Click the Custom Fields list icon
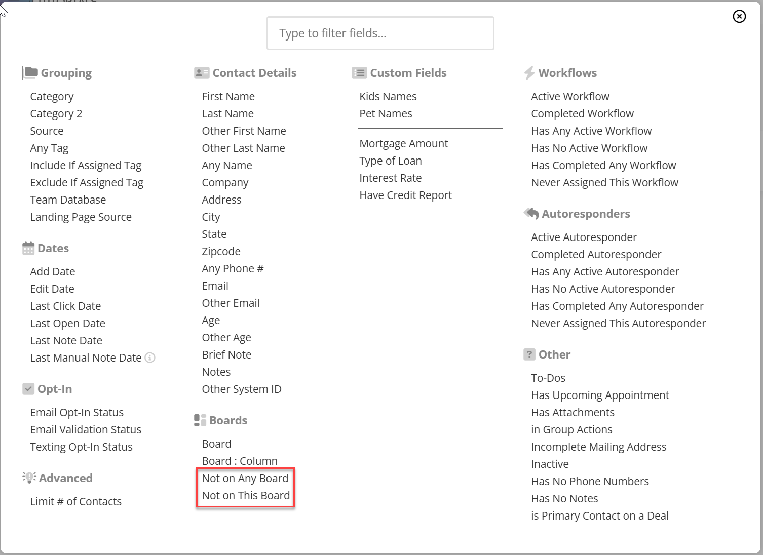Image resolution: width=763 pixels, height=555 pixels. [x=359, y=73]
